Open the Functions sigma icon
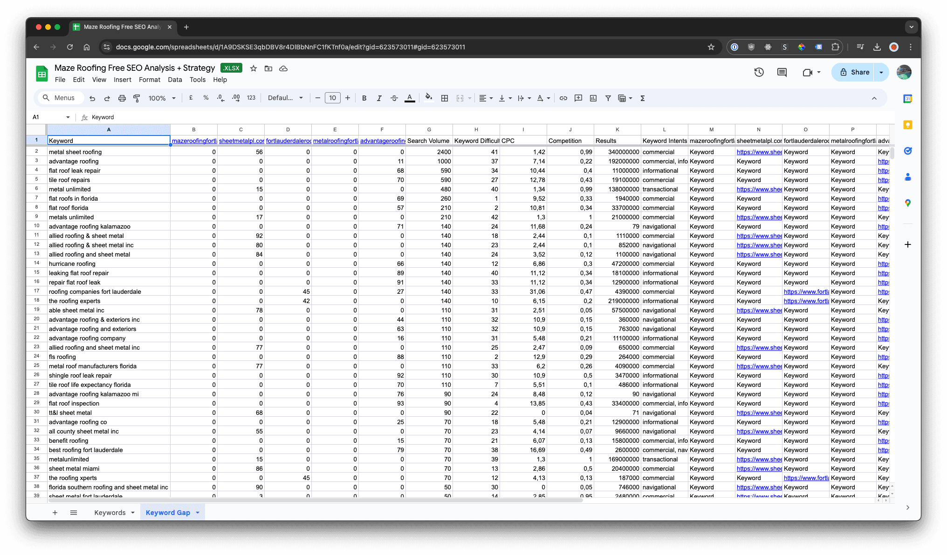Screen dimensions: 947x555 [642, 98]
